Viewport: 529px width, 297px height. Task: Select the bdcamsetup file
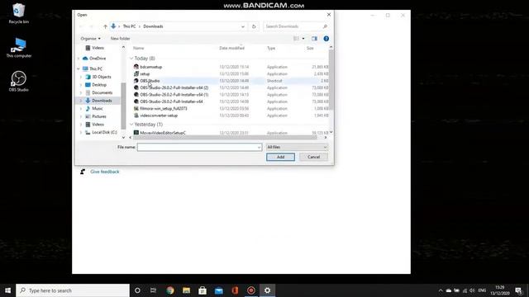pos(150,67)
